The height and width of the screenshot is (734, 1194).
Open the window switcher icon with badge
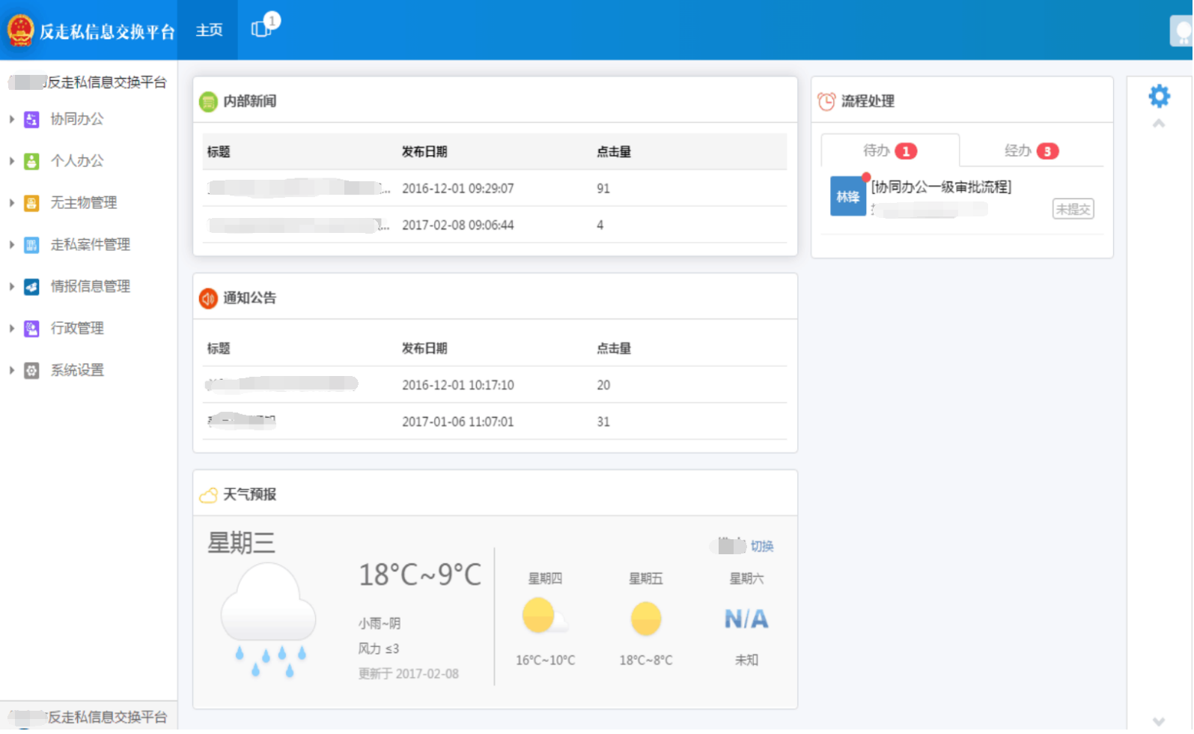tap(262, 28)
